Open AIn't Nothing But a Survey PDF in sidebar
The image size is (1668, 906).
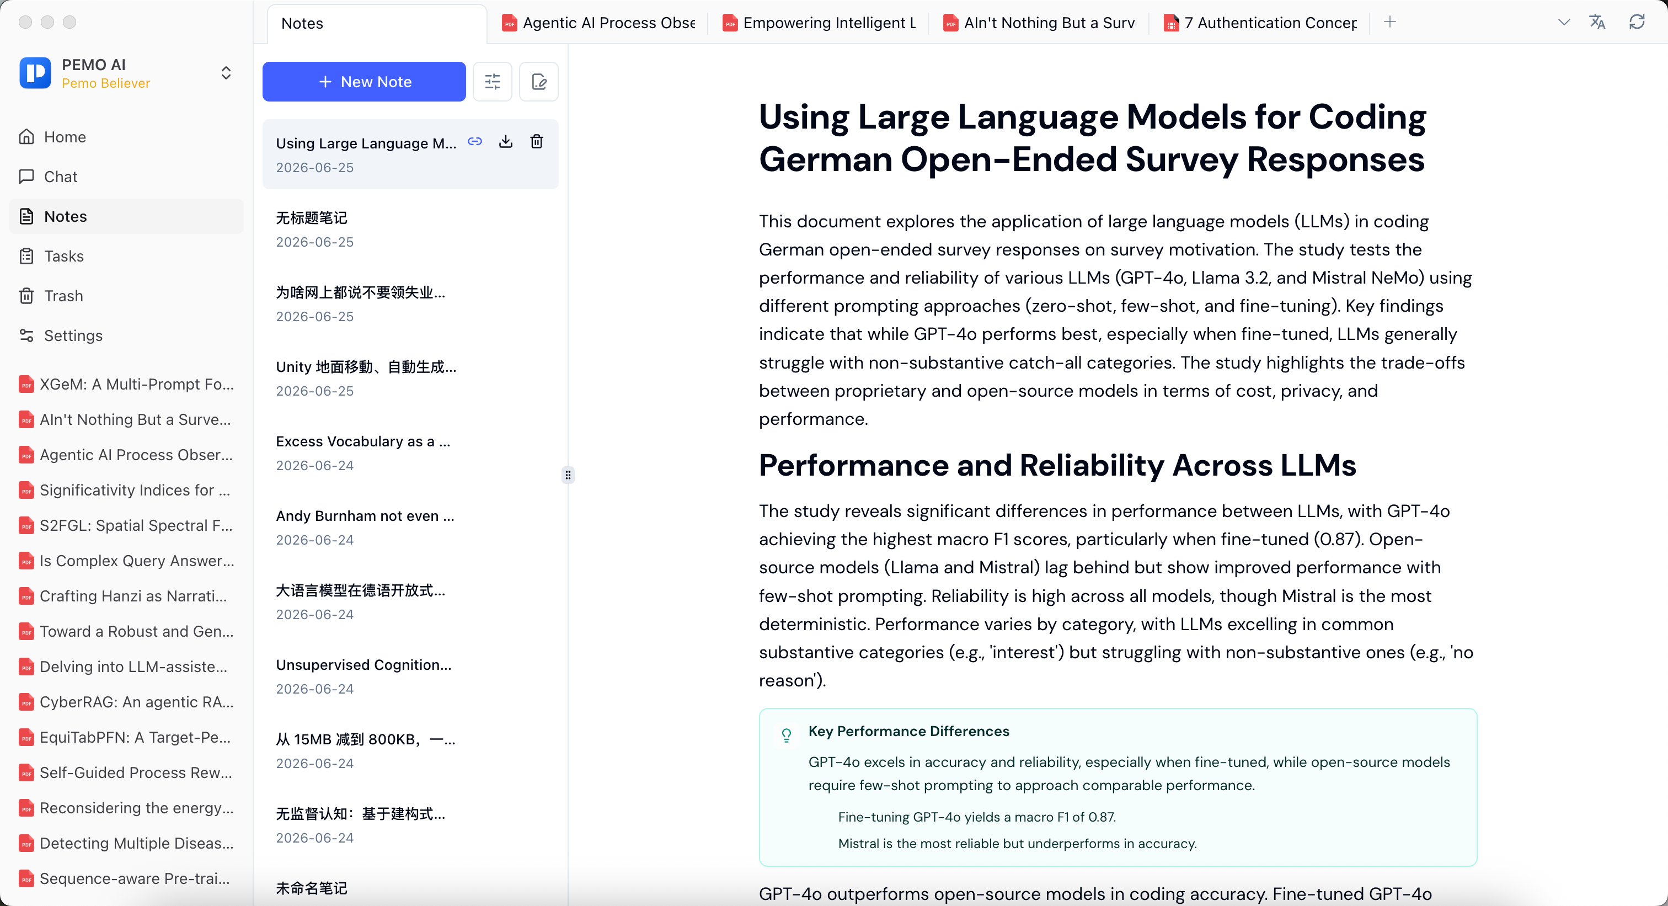pyautogui.click(x=127, y=420)
